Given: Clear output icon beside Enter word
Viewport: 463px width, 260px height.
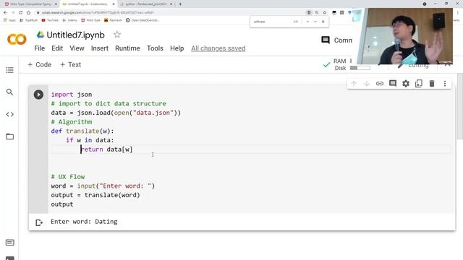Looking at the screenshot, I should [39, 222].
